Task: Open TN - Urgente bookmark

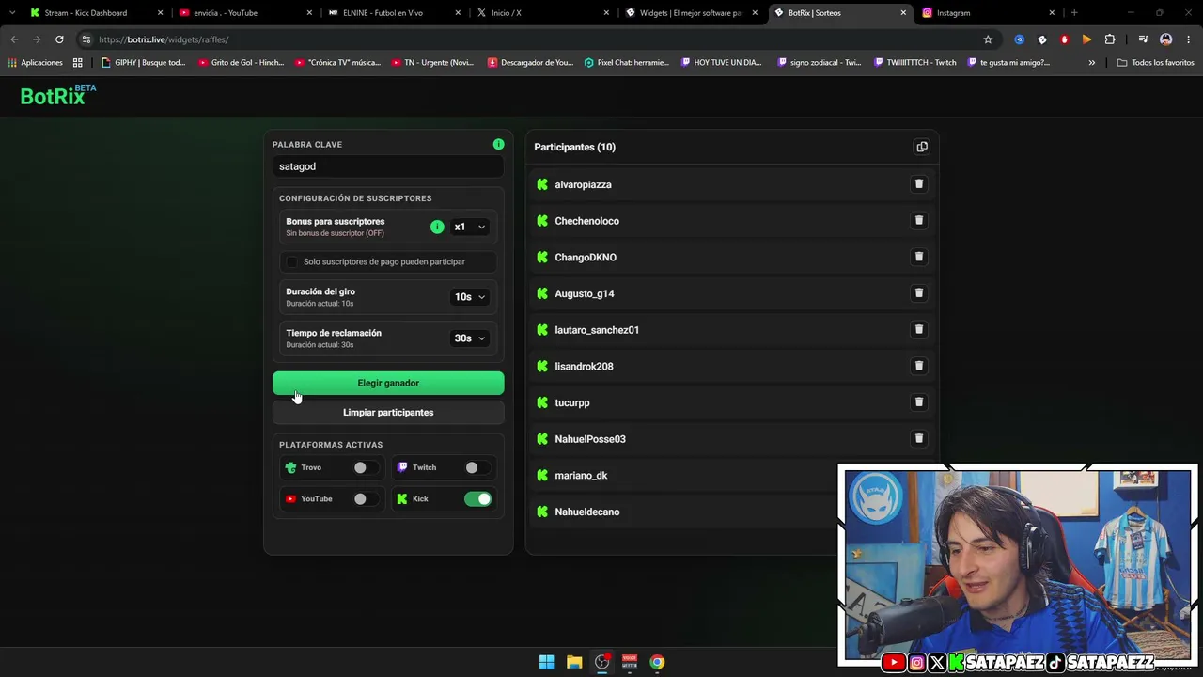Action: coord(433,63)
